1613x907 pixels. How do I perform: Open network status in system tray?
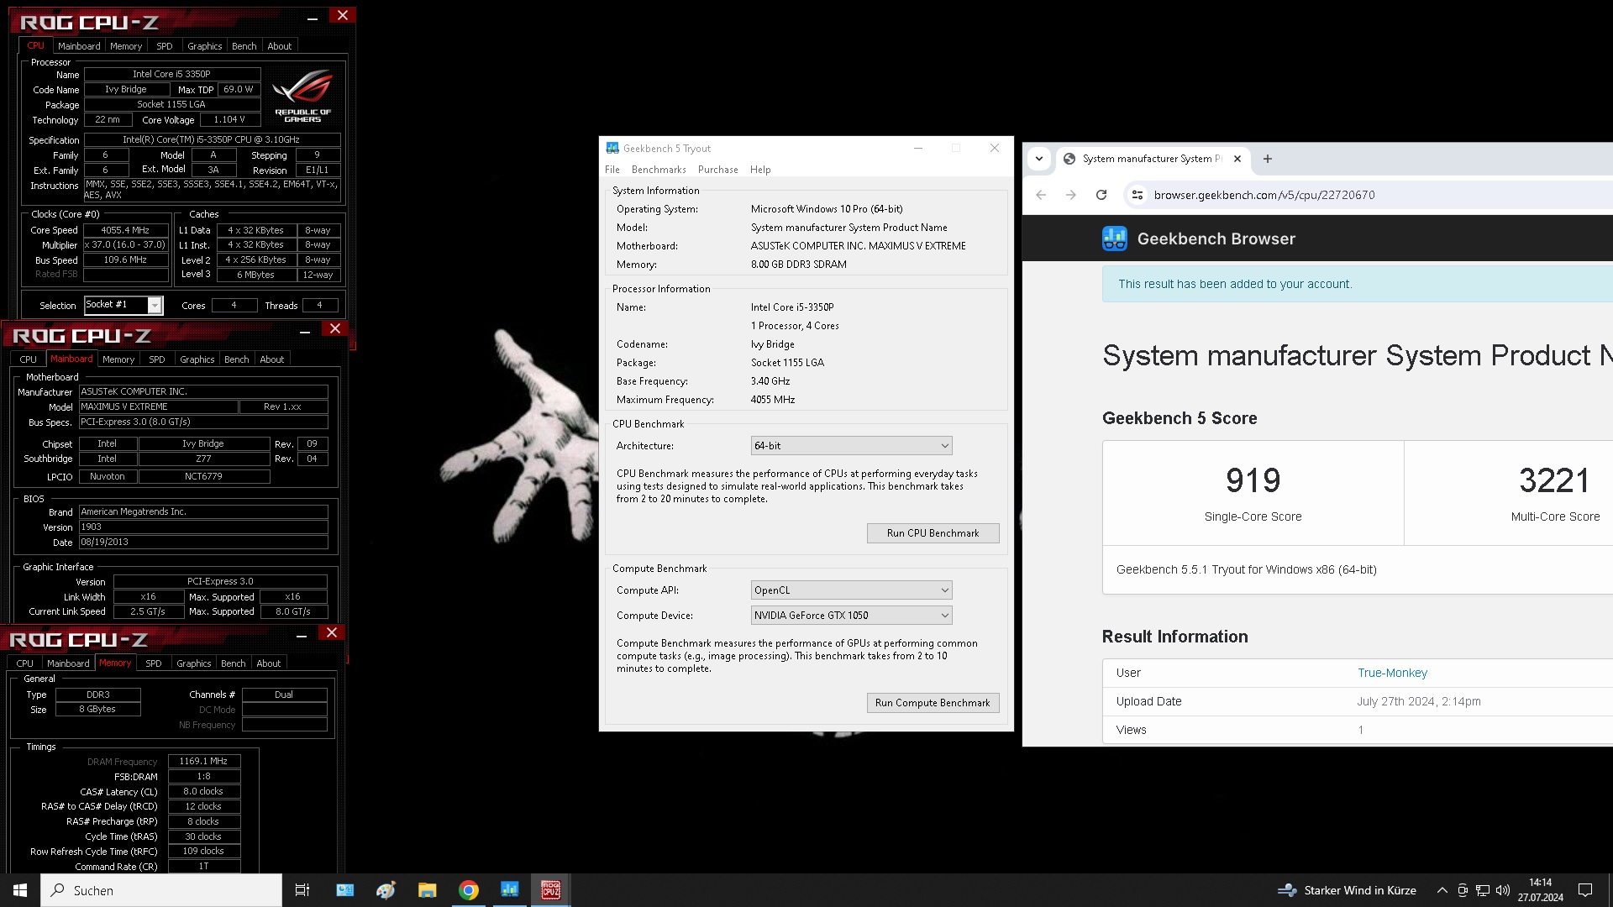click(x=1483, y=890)
